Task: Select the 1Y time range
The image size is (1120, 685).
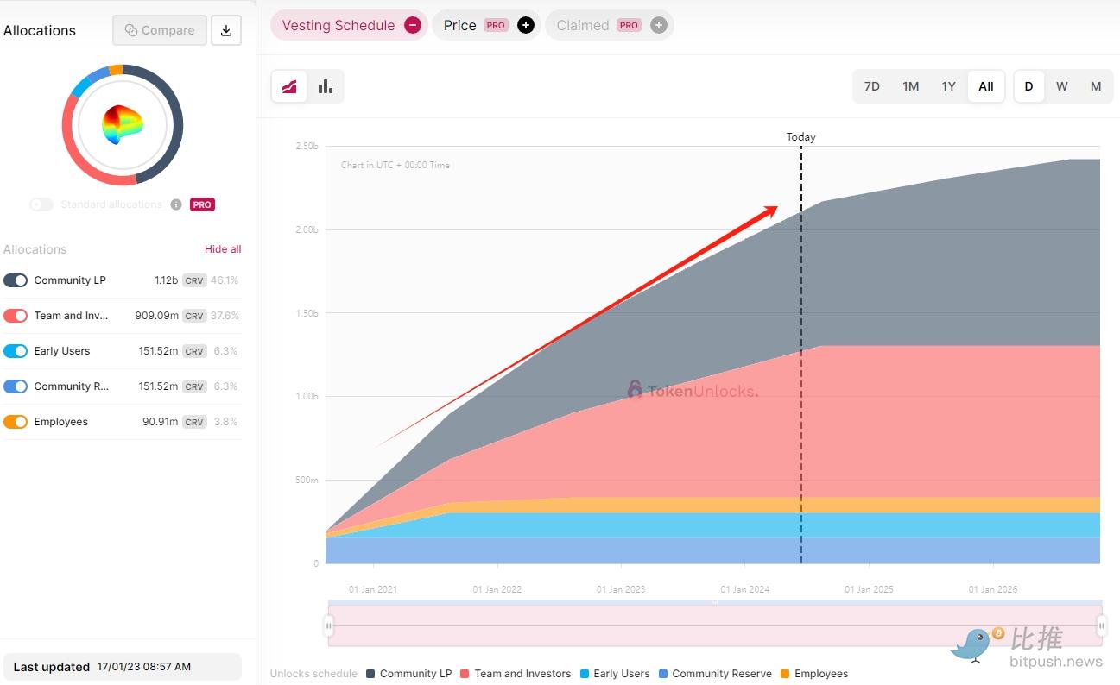Action: 948,86
